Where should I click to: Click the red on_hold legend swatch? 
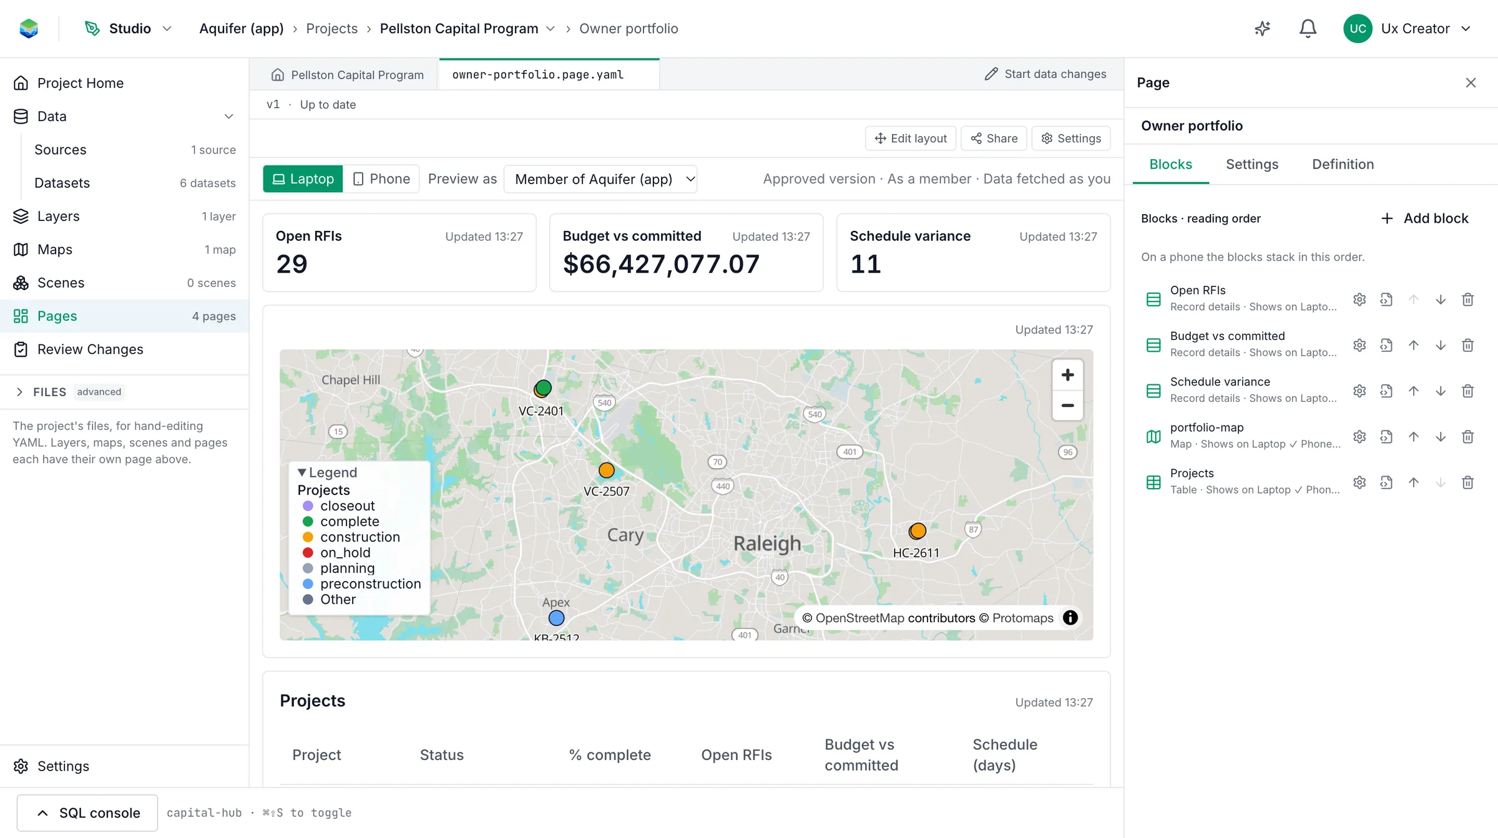[308, 553]
